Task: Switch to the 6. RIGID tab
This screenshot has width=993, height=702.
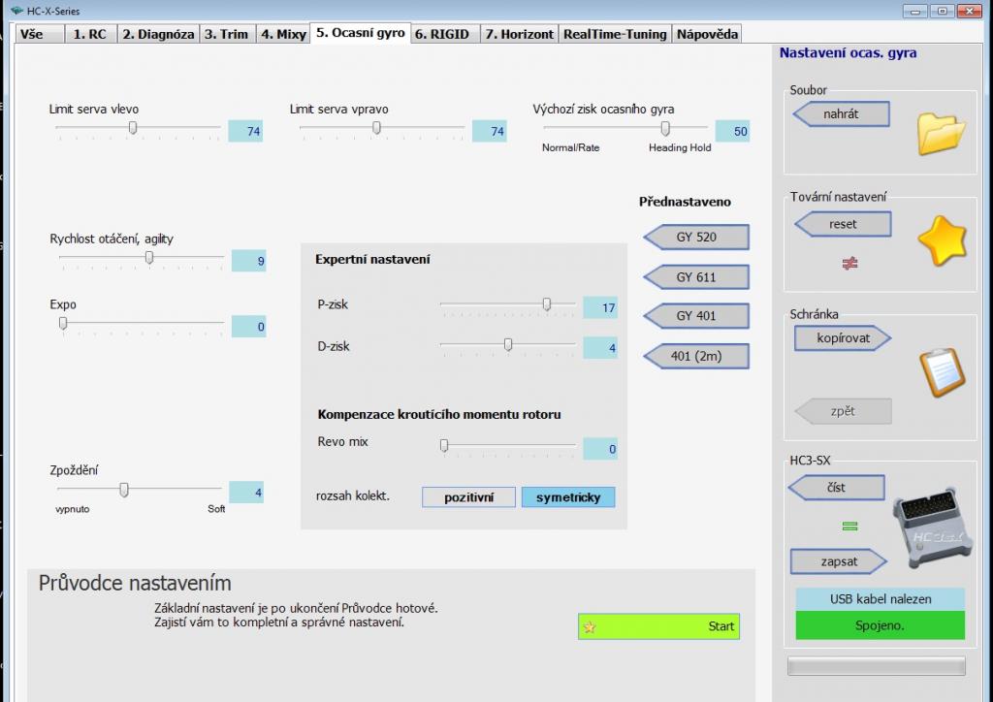Action: click(x=442, y=34)
